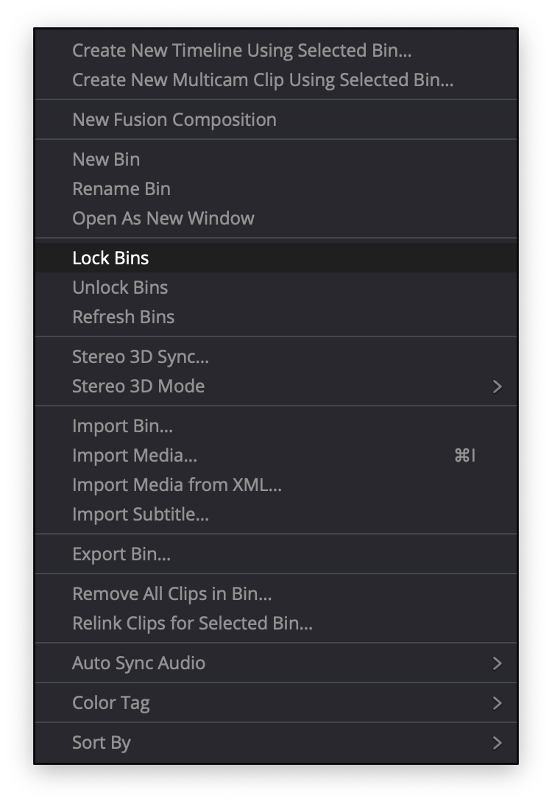This screenshot has height=804, width=552.
Task: Click Remove All Clips in Bin
Action: coord(276,593)
